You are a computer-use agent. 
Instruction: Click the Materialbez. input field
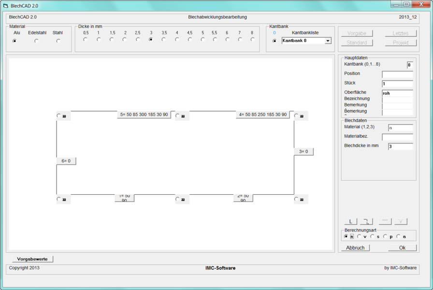coord(397,137)
